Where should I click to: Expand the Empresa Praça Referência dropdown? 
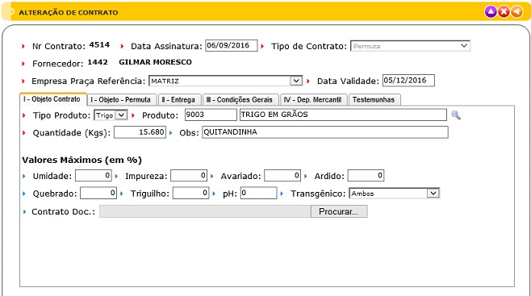(225, 81)
